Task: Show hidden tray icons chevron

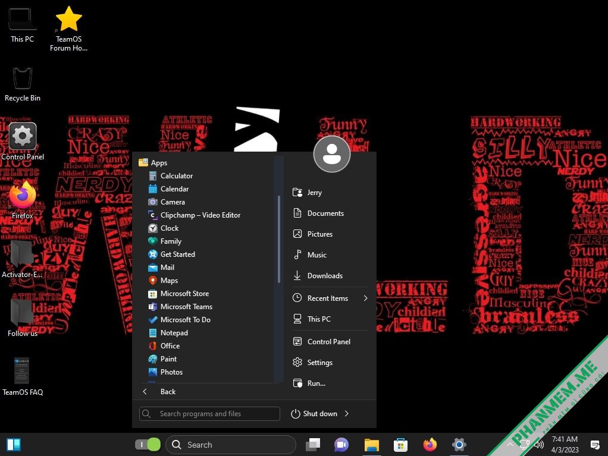Action: coord(510,444)
